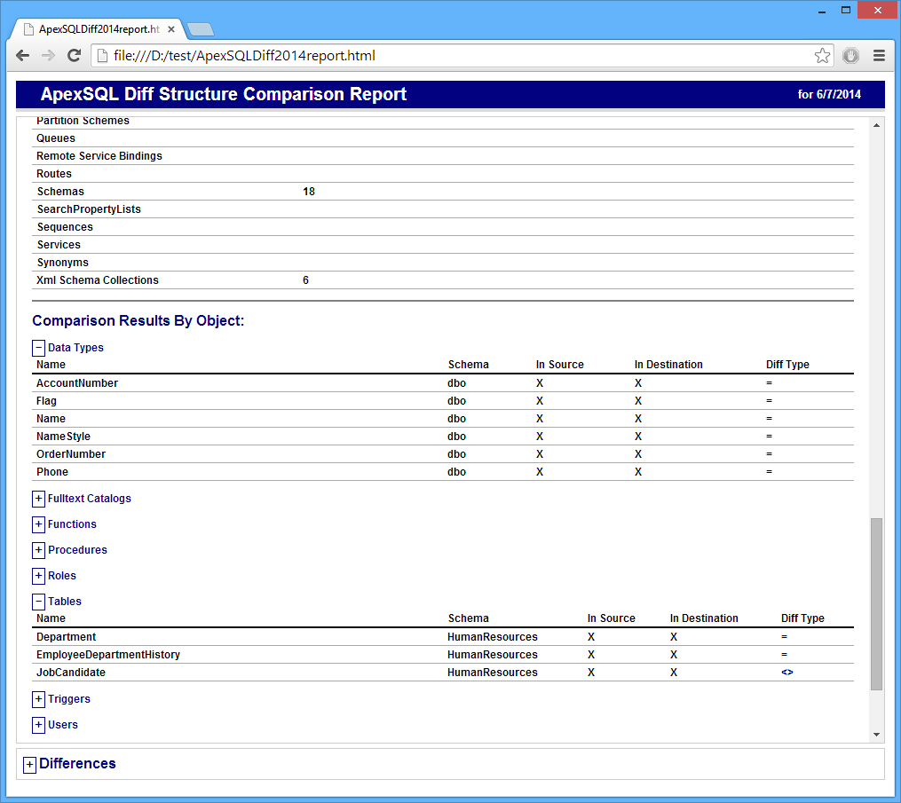Screen dimensions: 901x803
Task: Click the ApexSQL Diff Structure Comparison Report title
Action: point(224,94)
